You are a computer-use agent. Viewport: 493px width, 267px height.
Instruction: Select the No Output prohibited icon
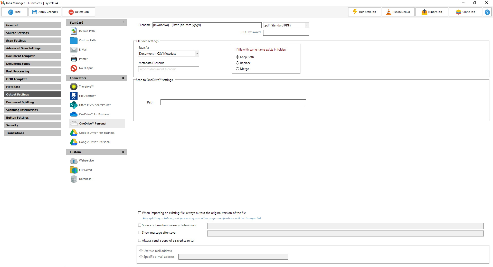[x=74, y=68]
